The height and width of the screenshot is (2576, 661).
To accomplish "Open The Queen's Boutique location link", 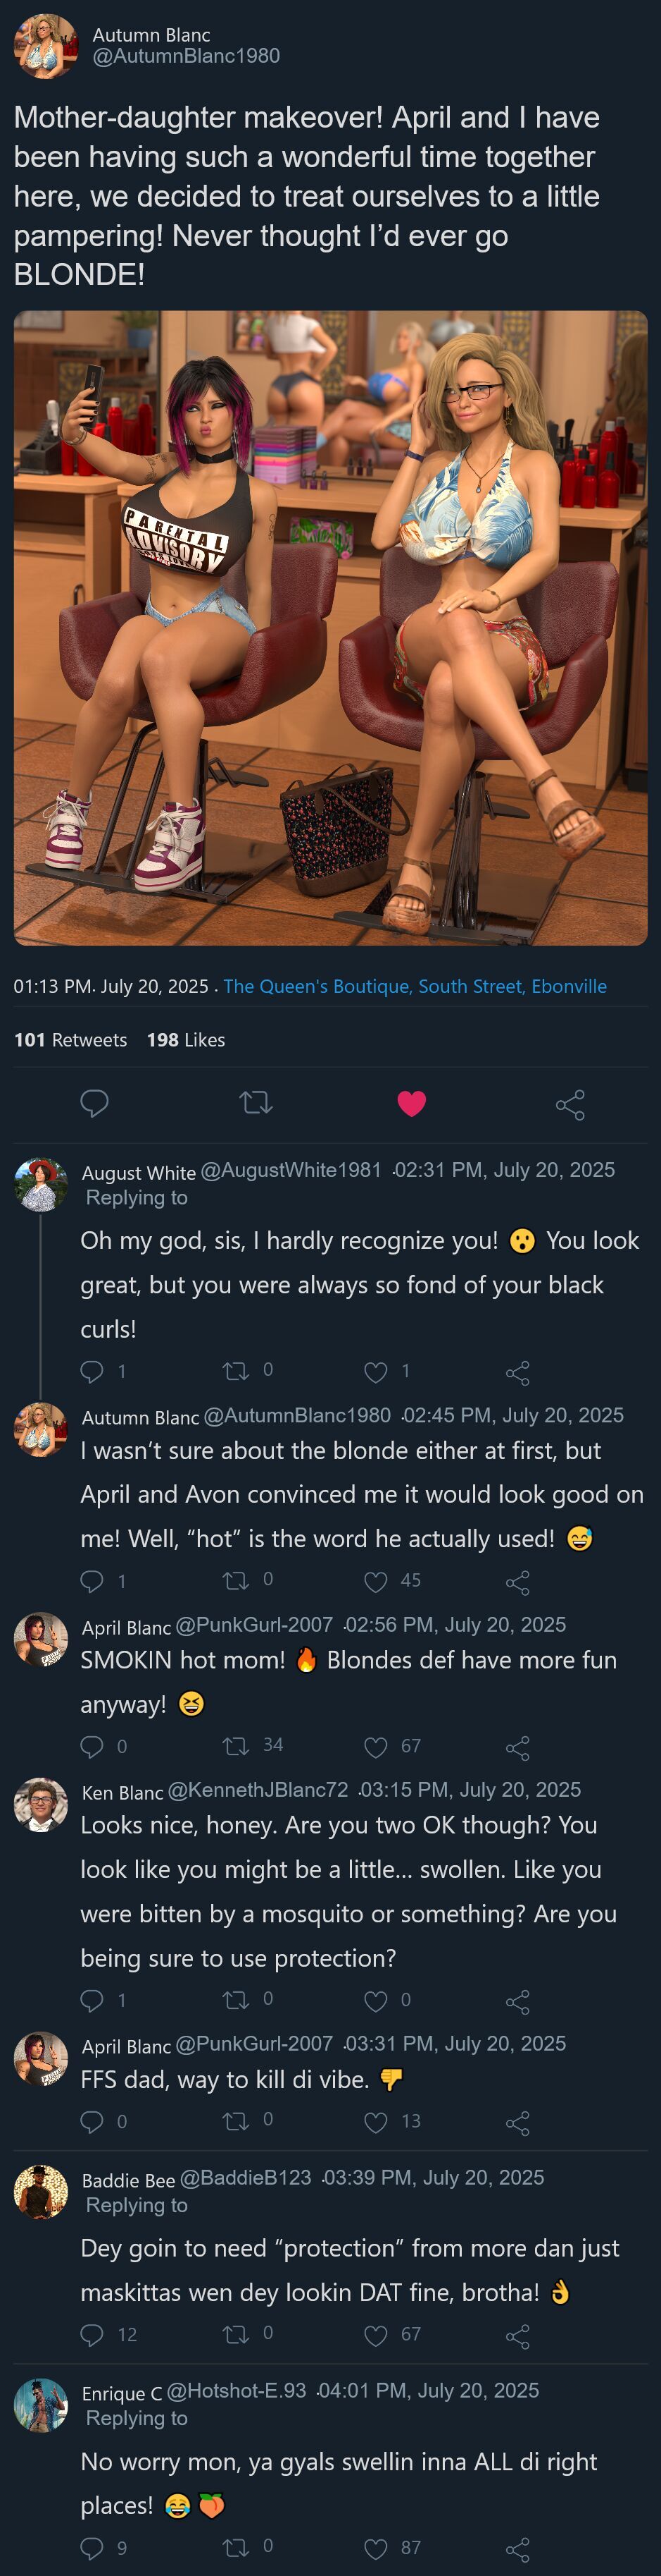I will [415, 986].
